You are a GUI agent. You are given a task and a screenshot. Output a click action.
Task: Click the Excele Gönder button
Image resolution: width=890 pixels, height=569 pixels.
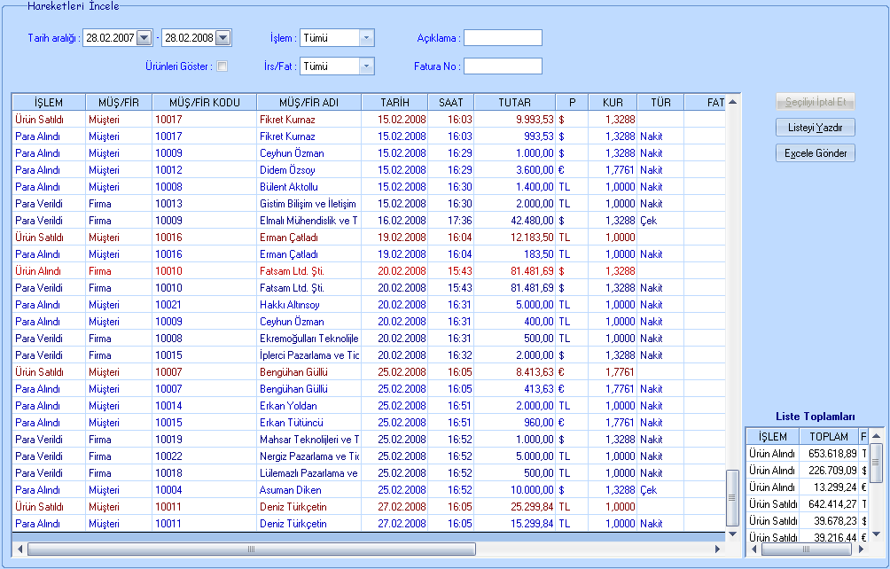coord(816,153)
